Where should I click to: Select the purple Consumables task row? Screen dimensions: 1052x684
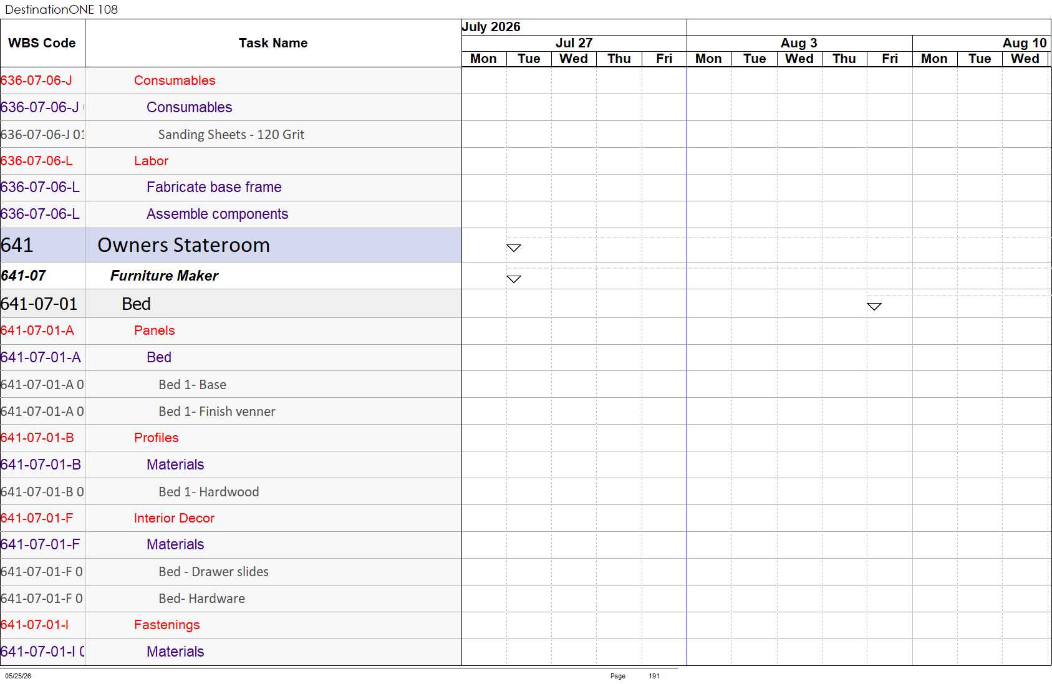coord(231,107)
